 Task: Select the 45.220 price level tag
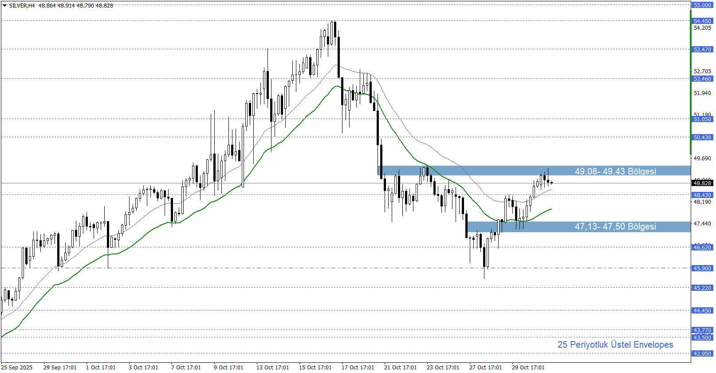click(702, 288)
